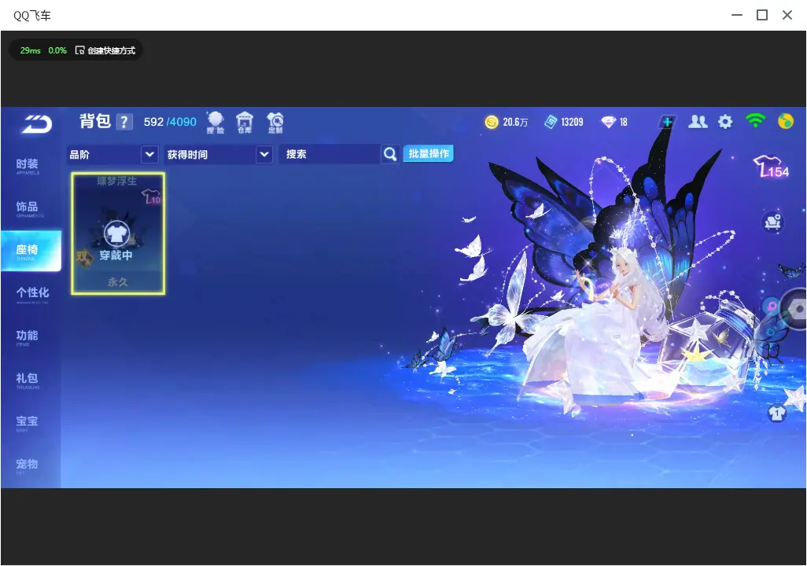Click the magnifier search icon

(x=390, y=154)
